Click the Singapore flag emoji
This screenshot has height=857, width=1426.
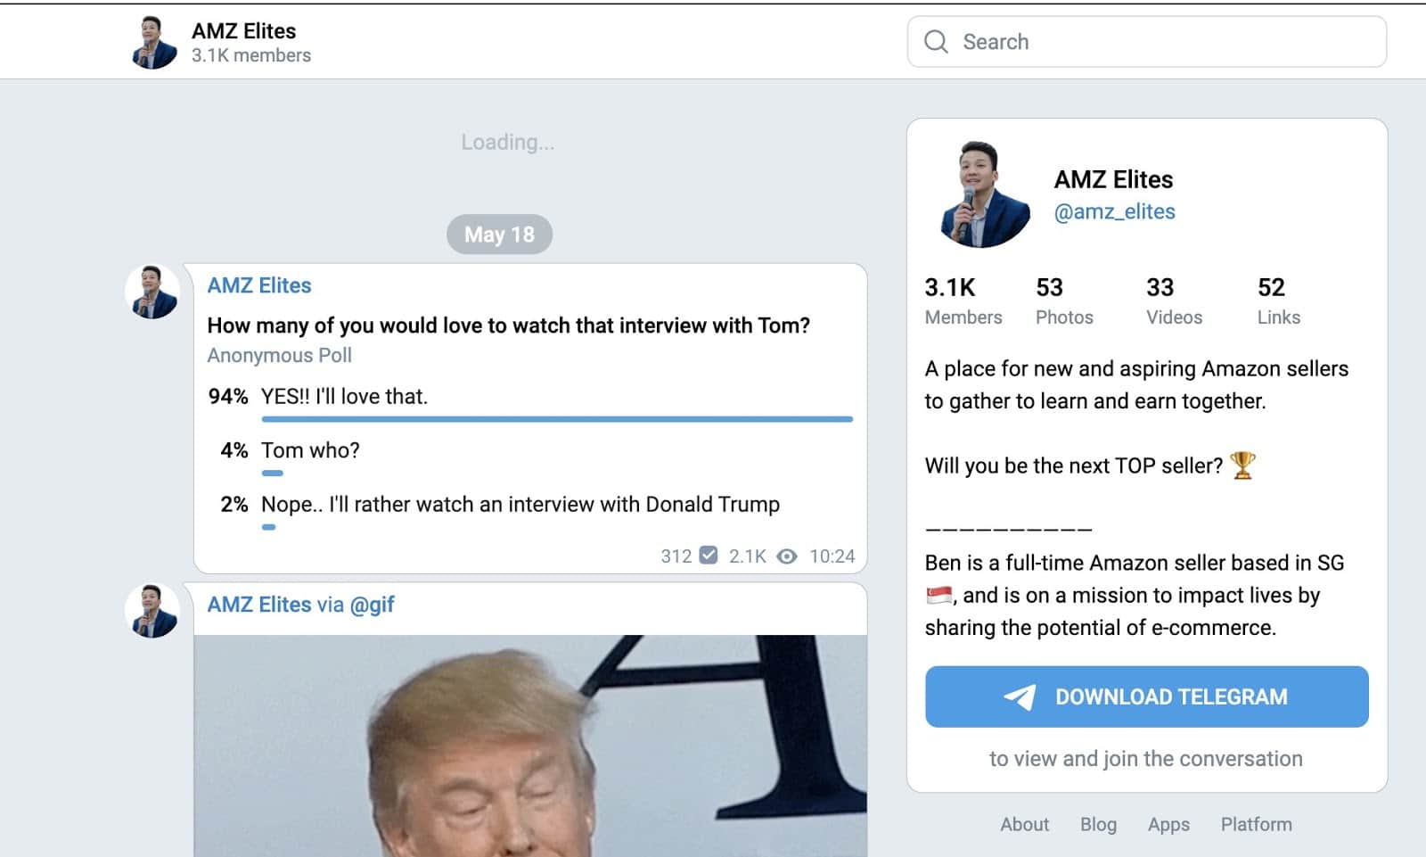point(938,595)
